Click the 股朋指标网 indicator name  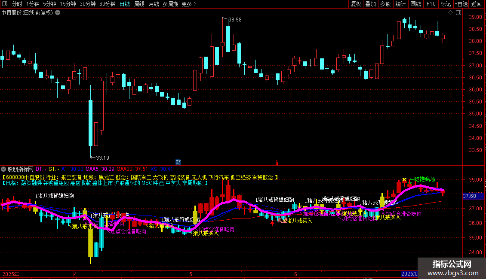click(x=21, y=169)
